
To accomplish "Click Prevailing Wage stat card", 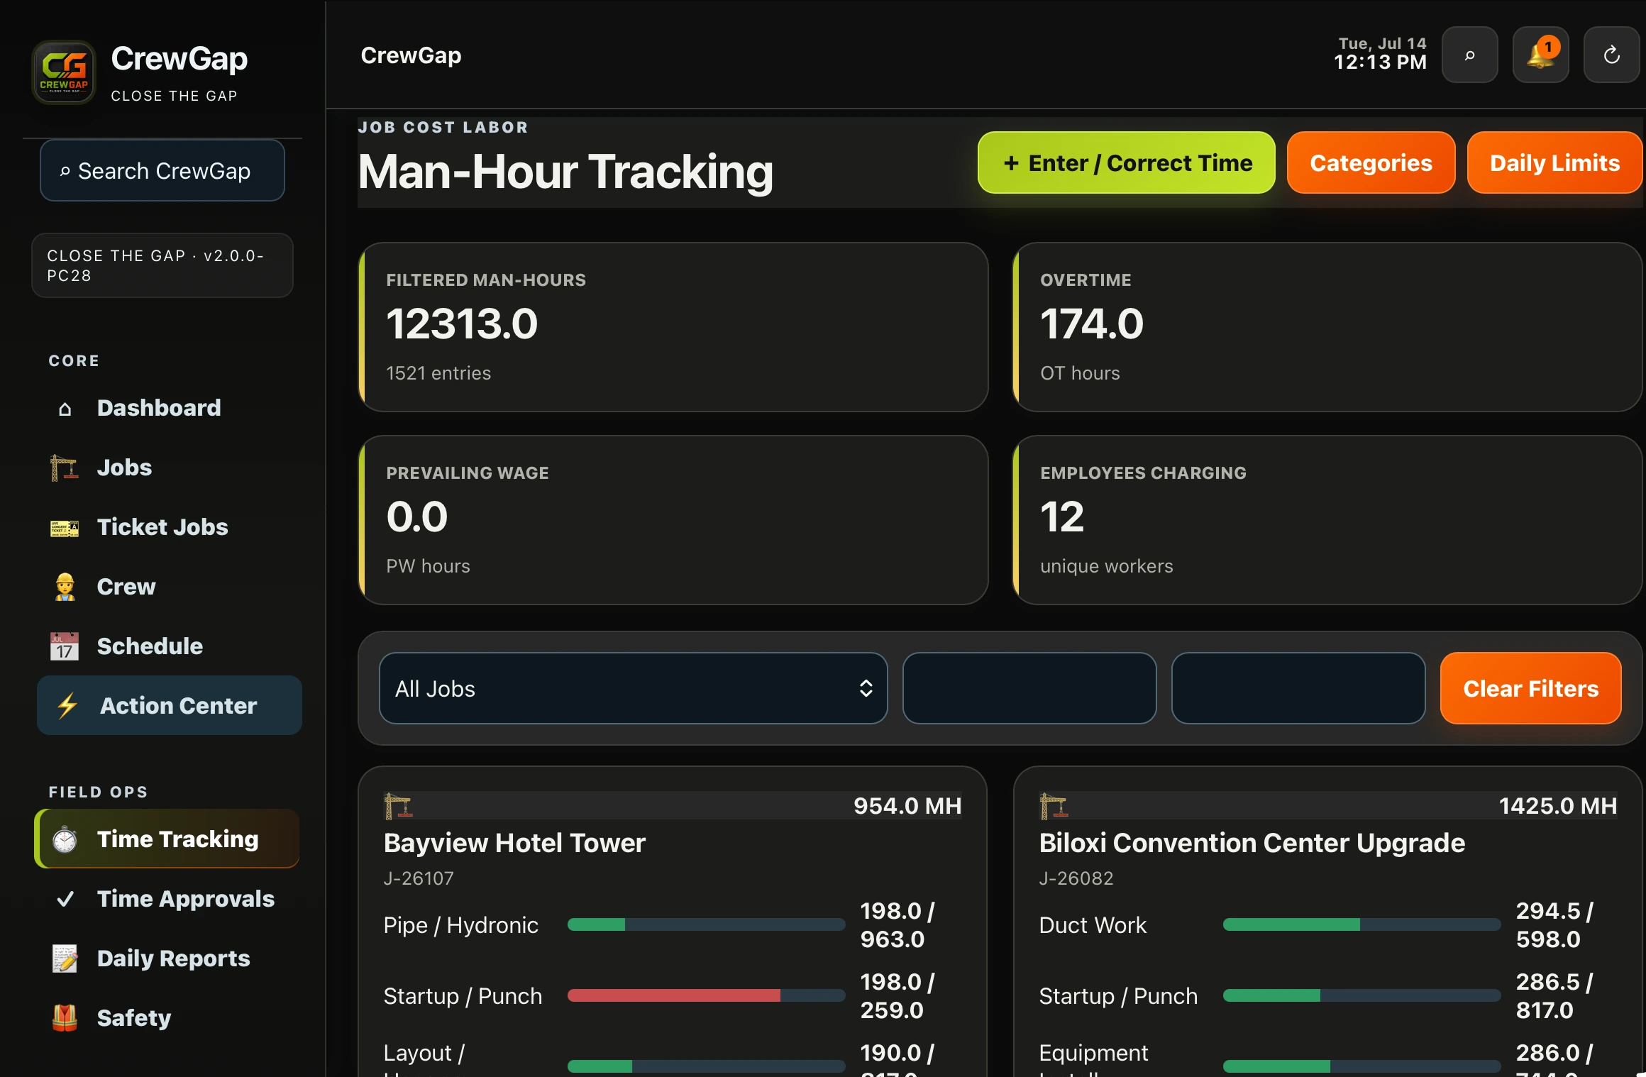I will [673, 521].
